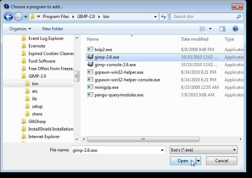The height and width of the screenshot is (178, 252).
Task: Close the Choose a program dialog
Action: pos(237,6)
